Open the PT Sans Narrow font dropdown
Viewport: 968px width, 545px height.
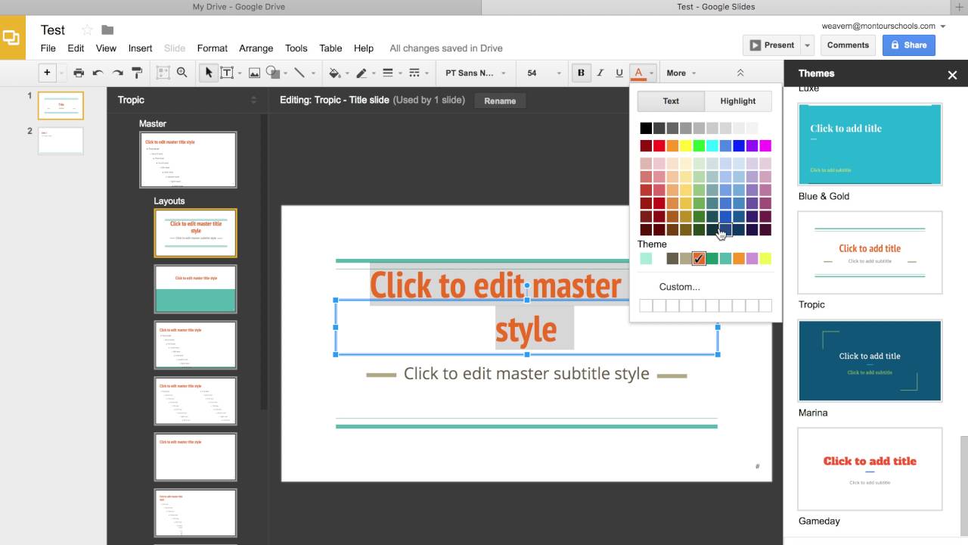[476, 73]
